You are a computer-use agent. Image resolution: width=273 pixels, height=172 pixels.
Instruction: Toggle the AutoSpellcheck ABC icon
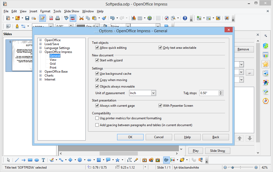point(73,18)
